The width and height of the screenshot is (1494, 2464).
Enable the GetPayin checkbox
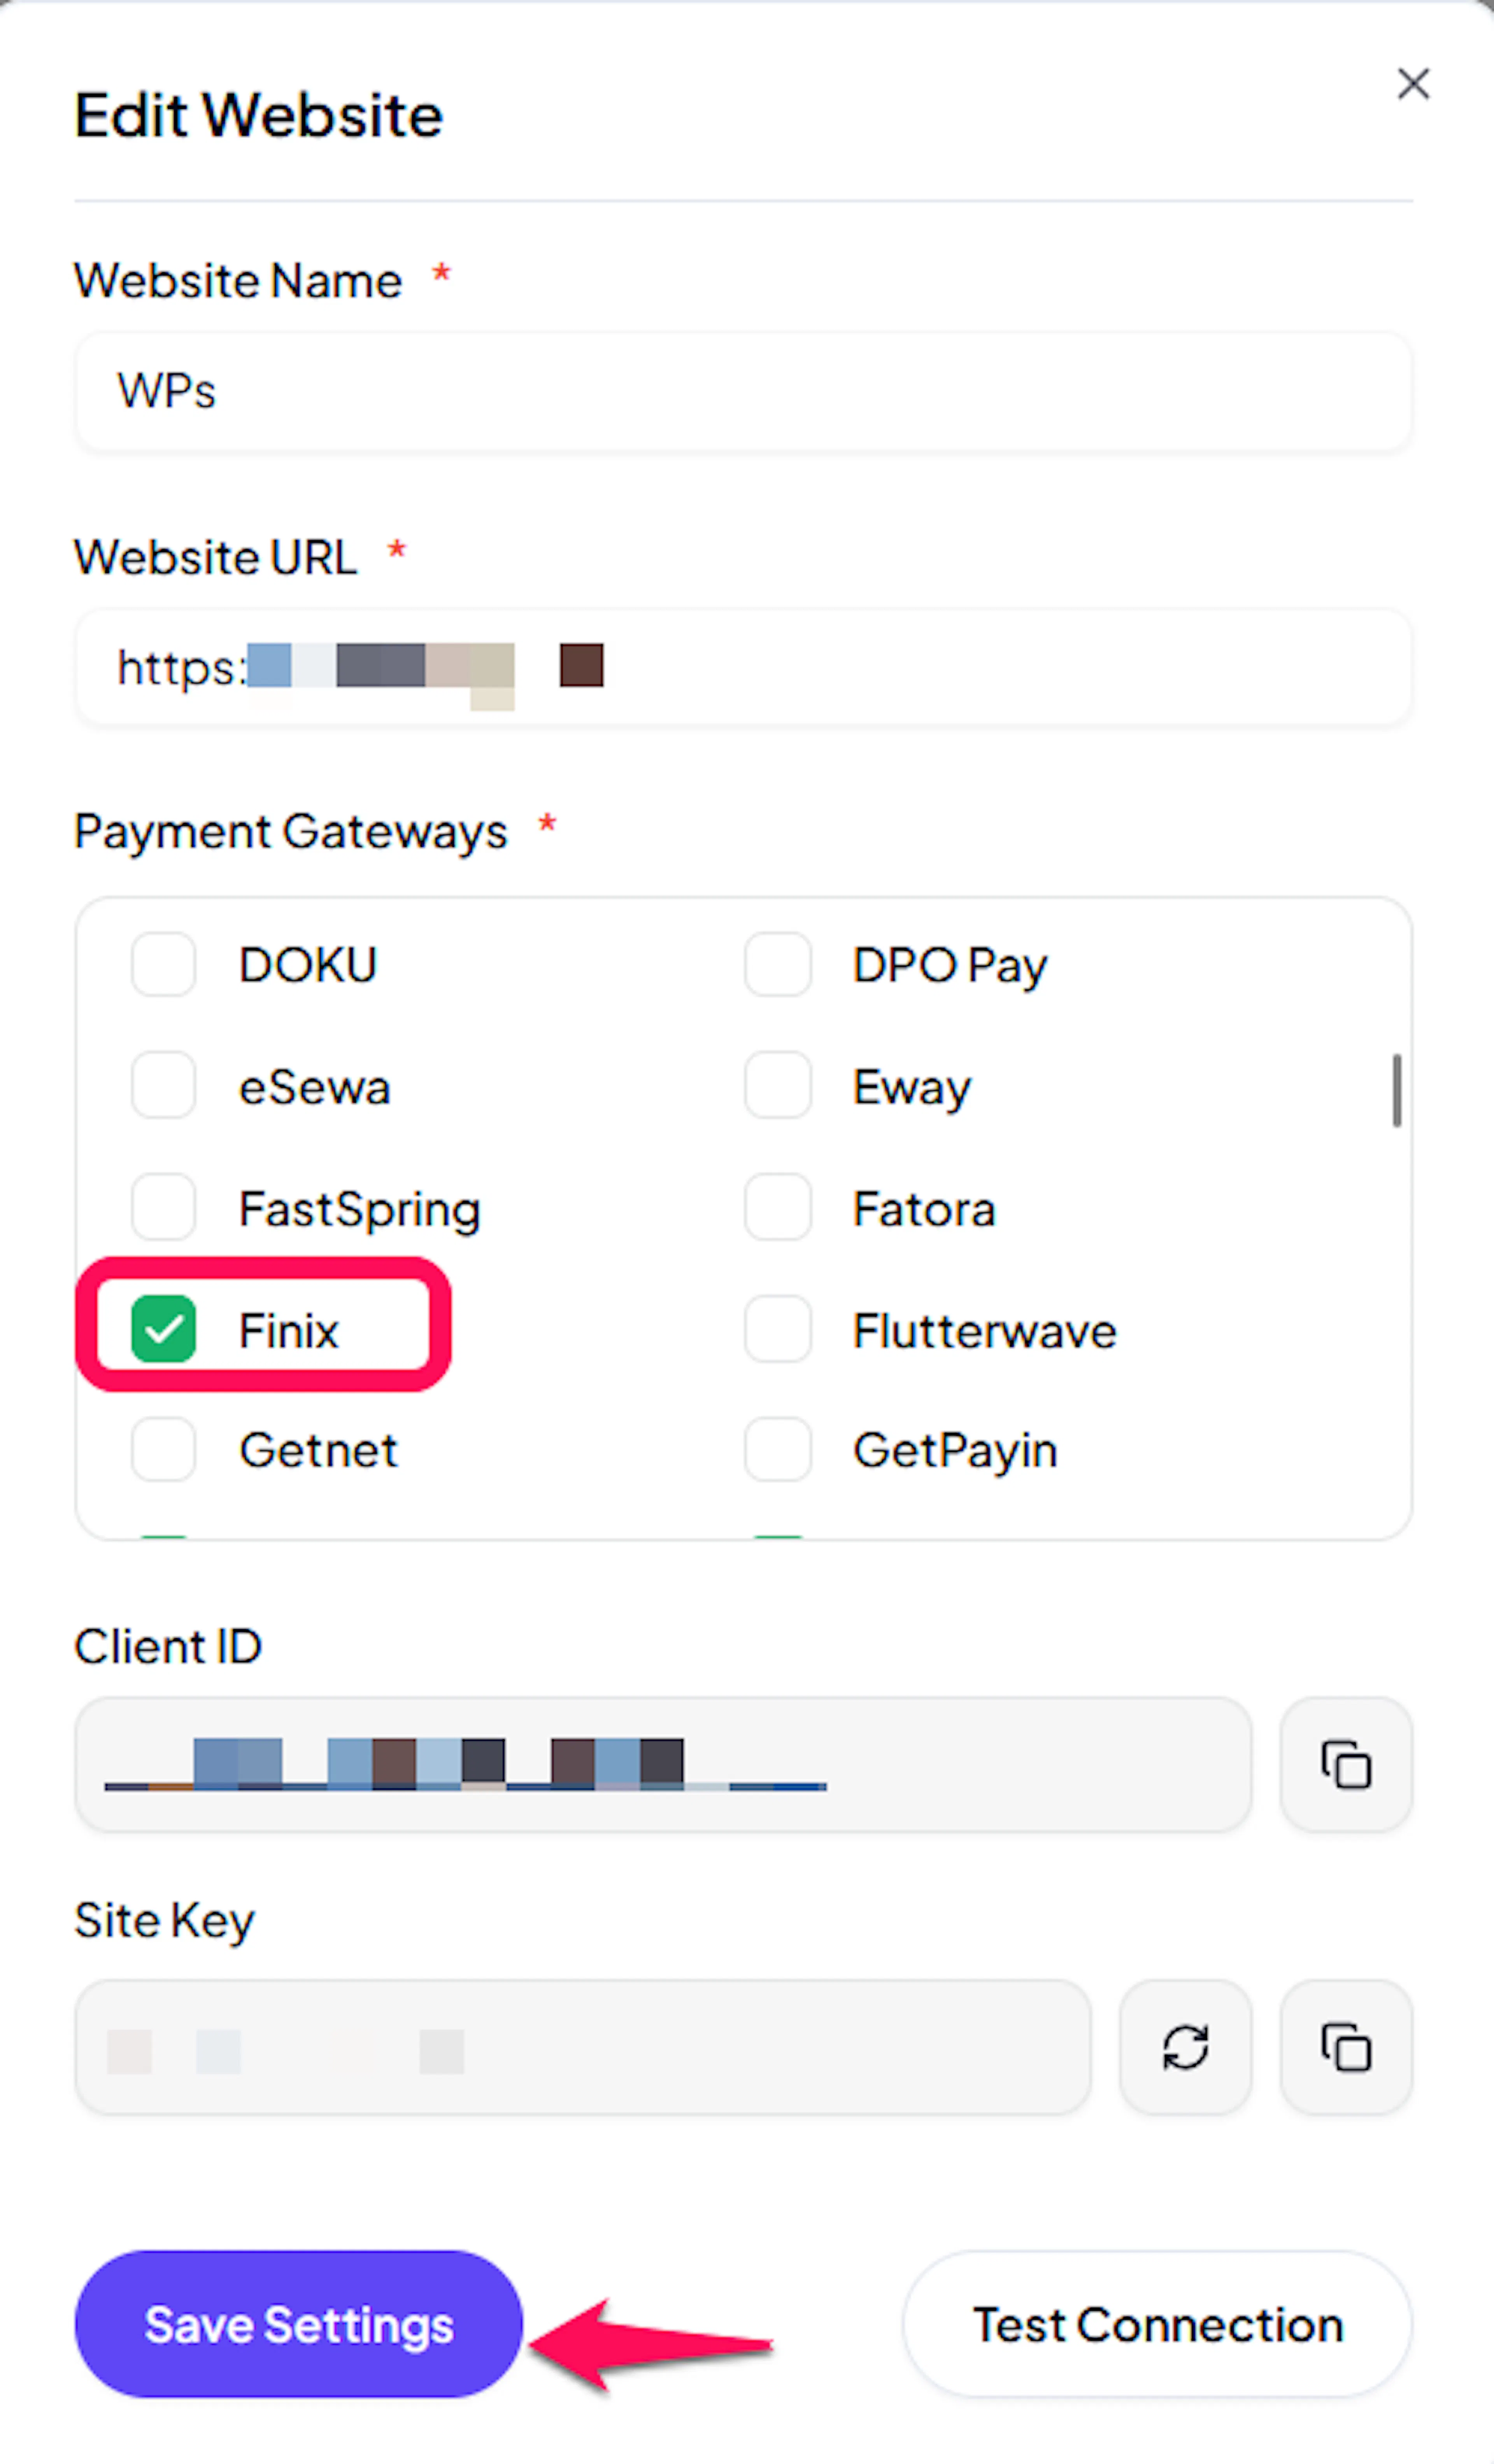pyautogui.click(x=777, y=1449)
